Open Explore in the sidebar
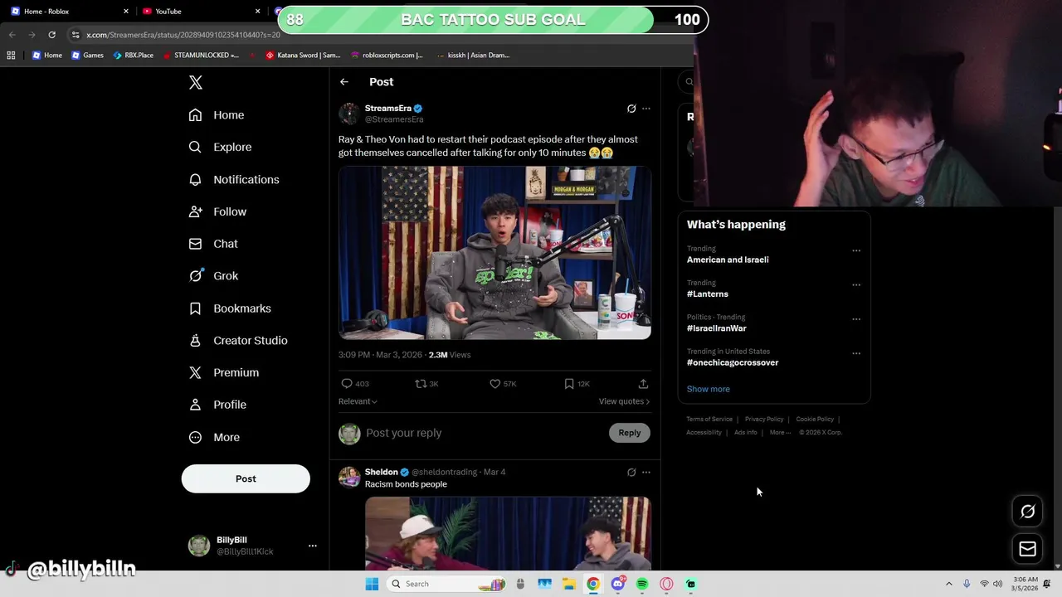The image size is (1062, 597). coord(220,147)
